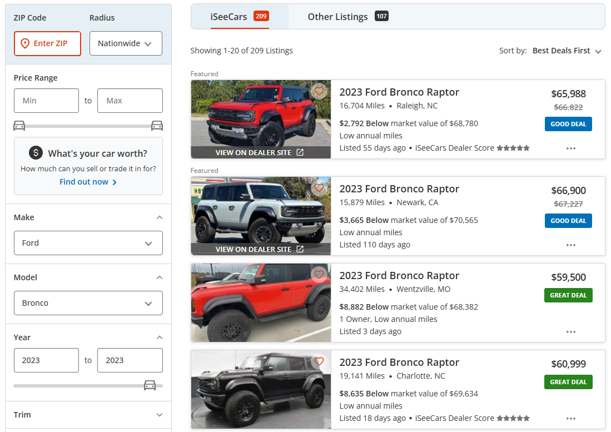Favorite the Wentzville, MO Bronco Raptor heart icon
This screenshot has height=432, width=611.
319,275
